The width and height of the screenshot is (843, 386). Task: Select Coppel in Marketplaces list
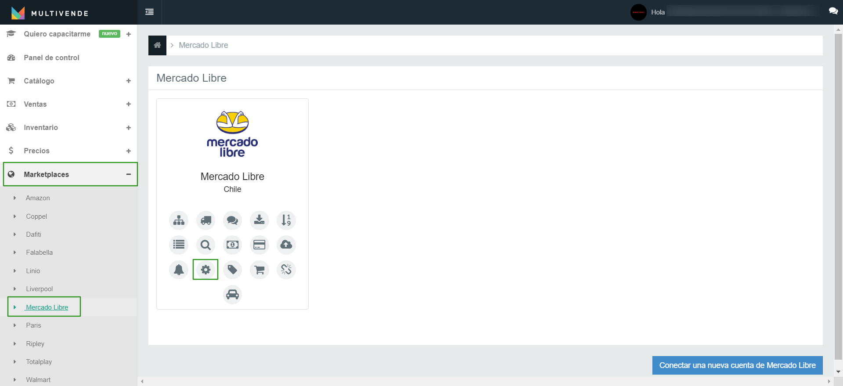point(36,216)
